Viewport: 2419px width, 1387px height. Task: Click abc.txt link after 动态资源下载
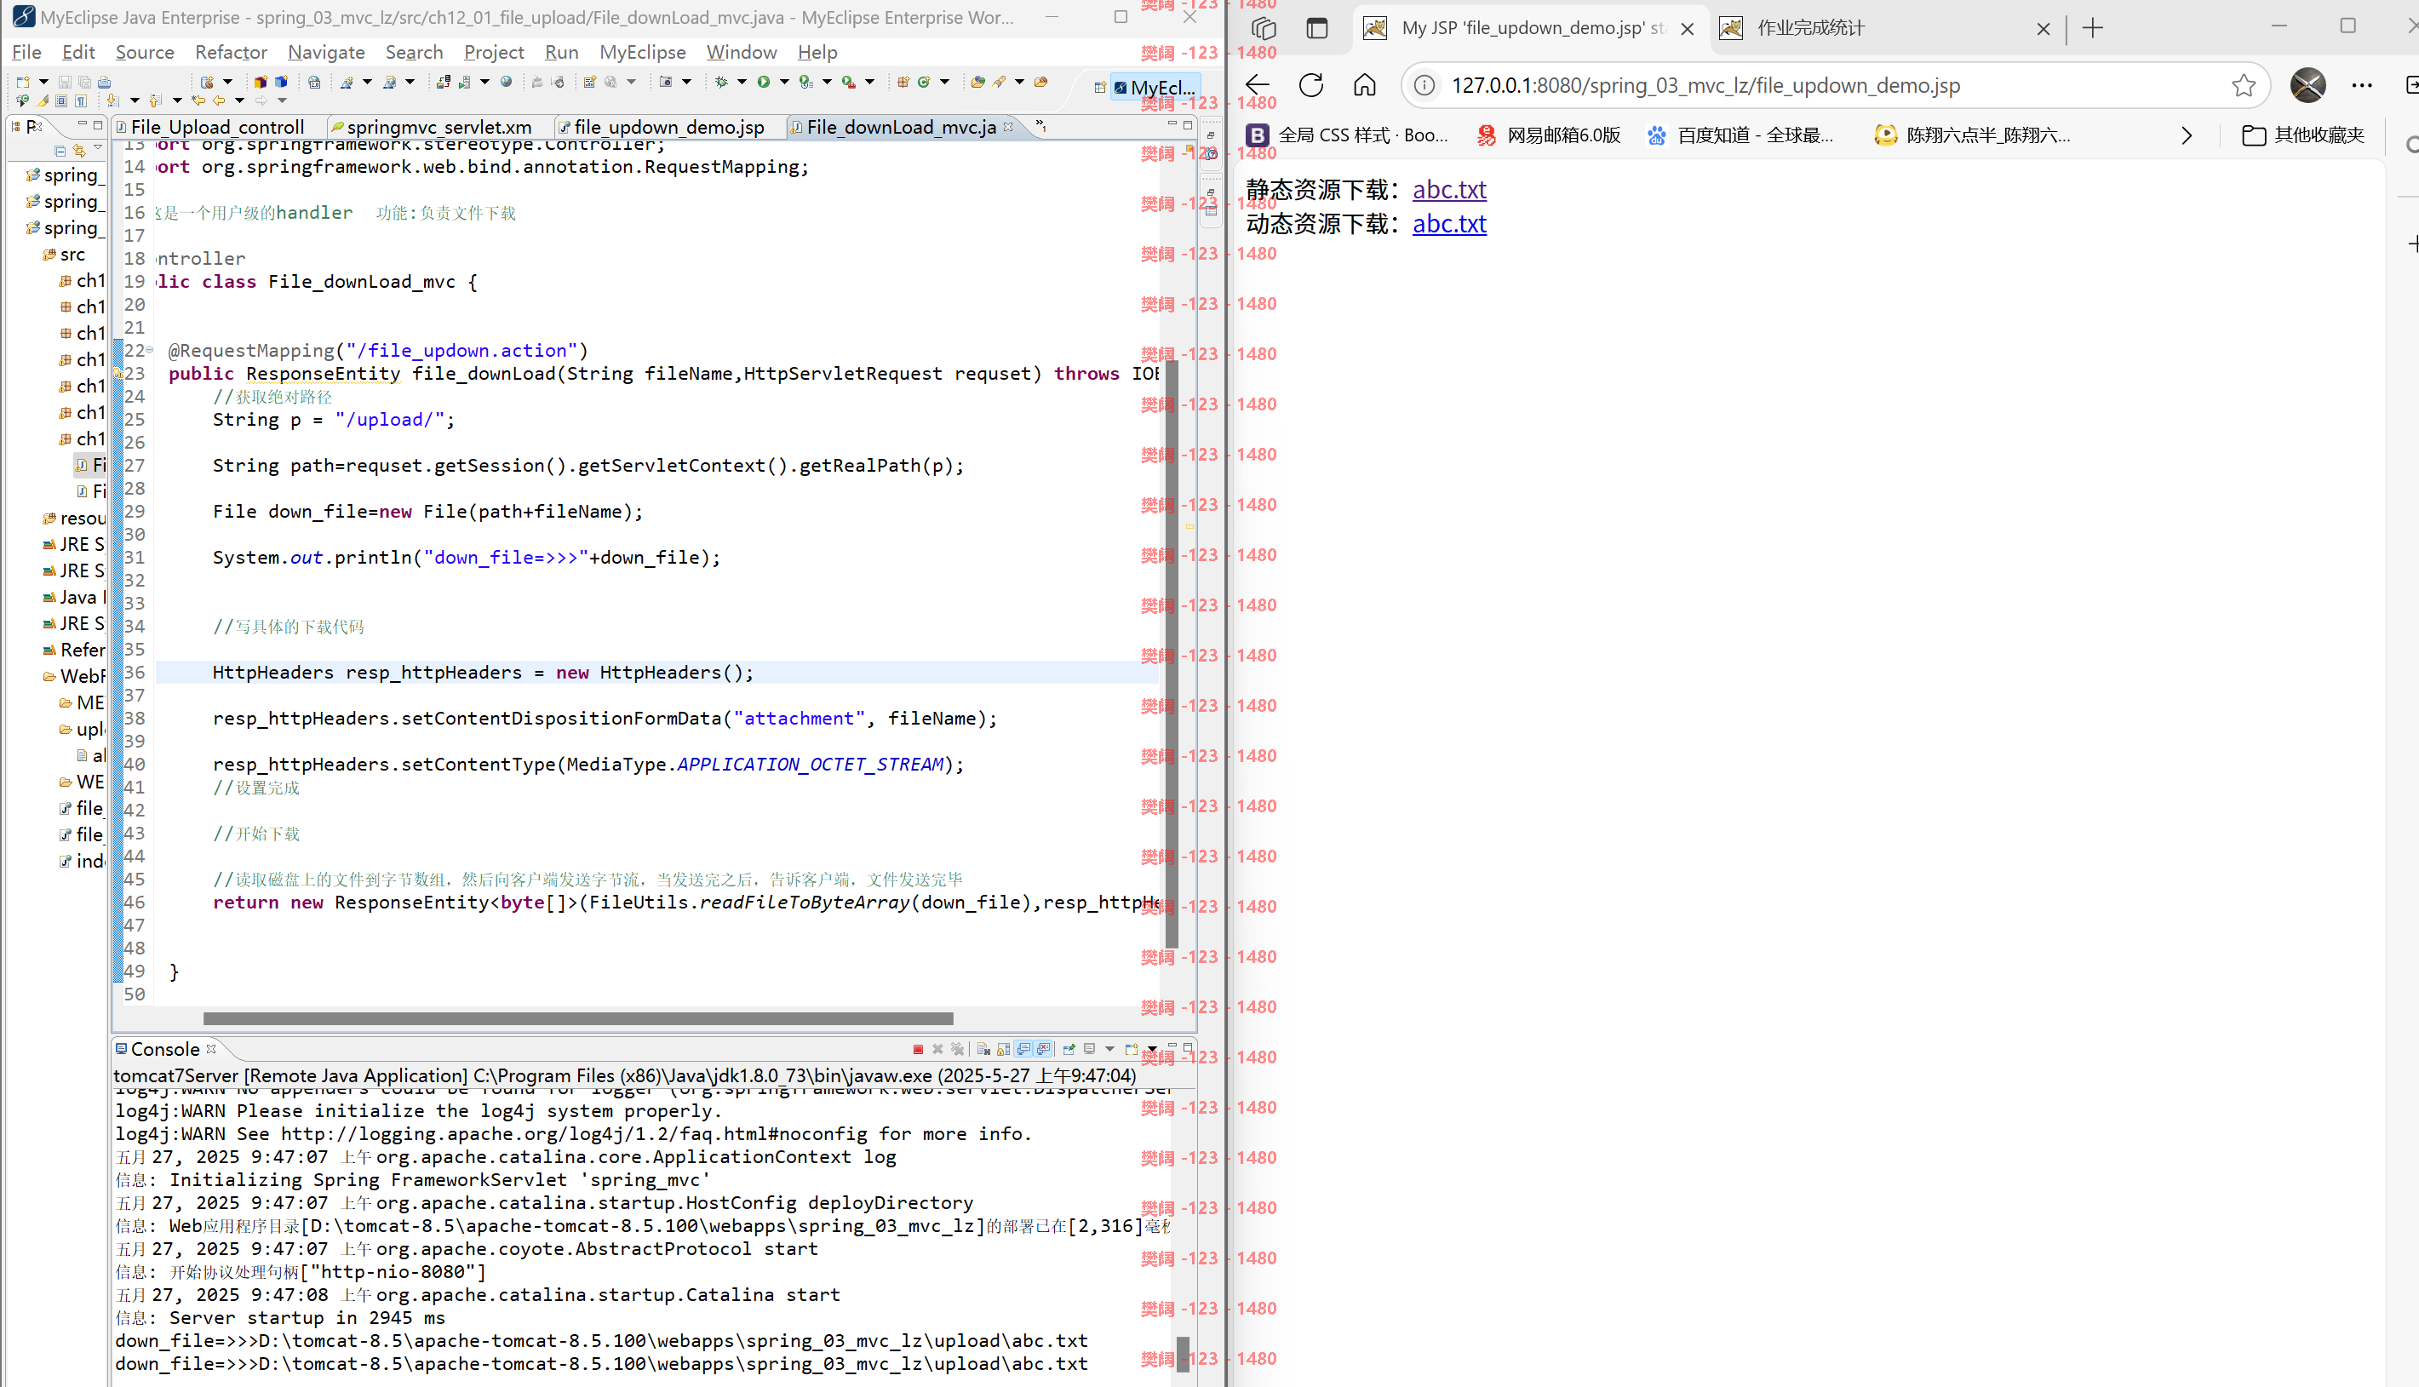pyautogui.click(x=1448, y=224)
